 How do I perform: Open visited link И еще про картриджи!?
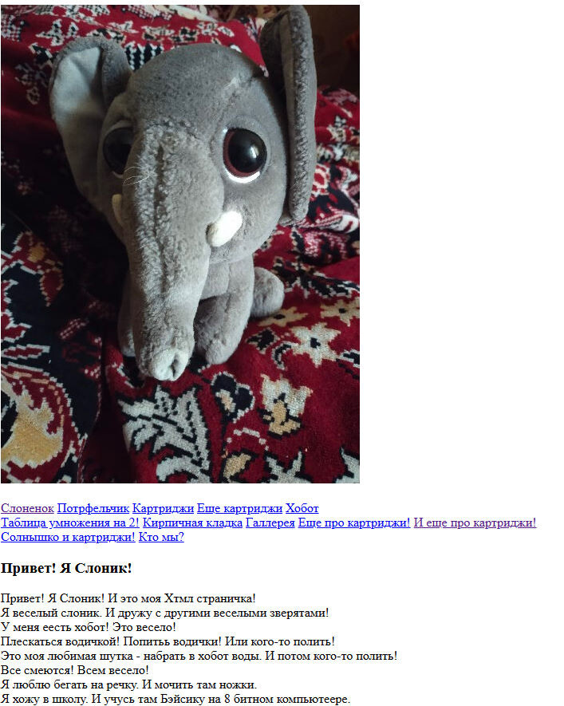click(x=475, y=523)
